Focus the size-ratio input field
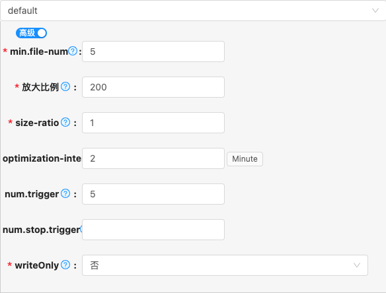 [153, 123]
